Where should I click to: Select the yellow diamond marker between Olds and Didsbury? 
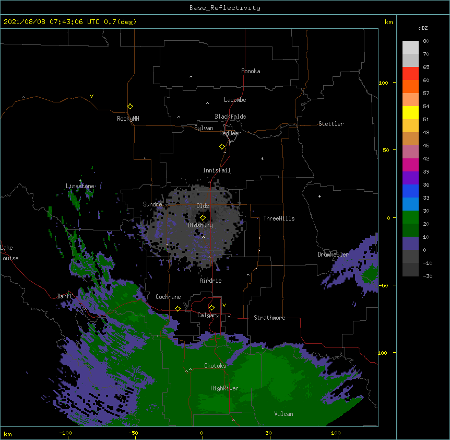[x=203, y=217]
